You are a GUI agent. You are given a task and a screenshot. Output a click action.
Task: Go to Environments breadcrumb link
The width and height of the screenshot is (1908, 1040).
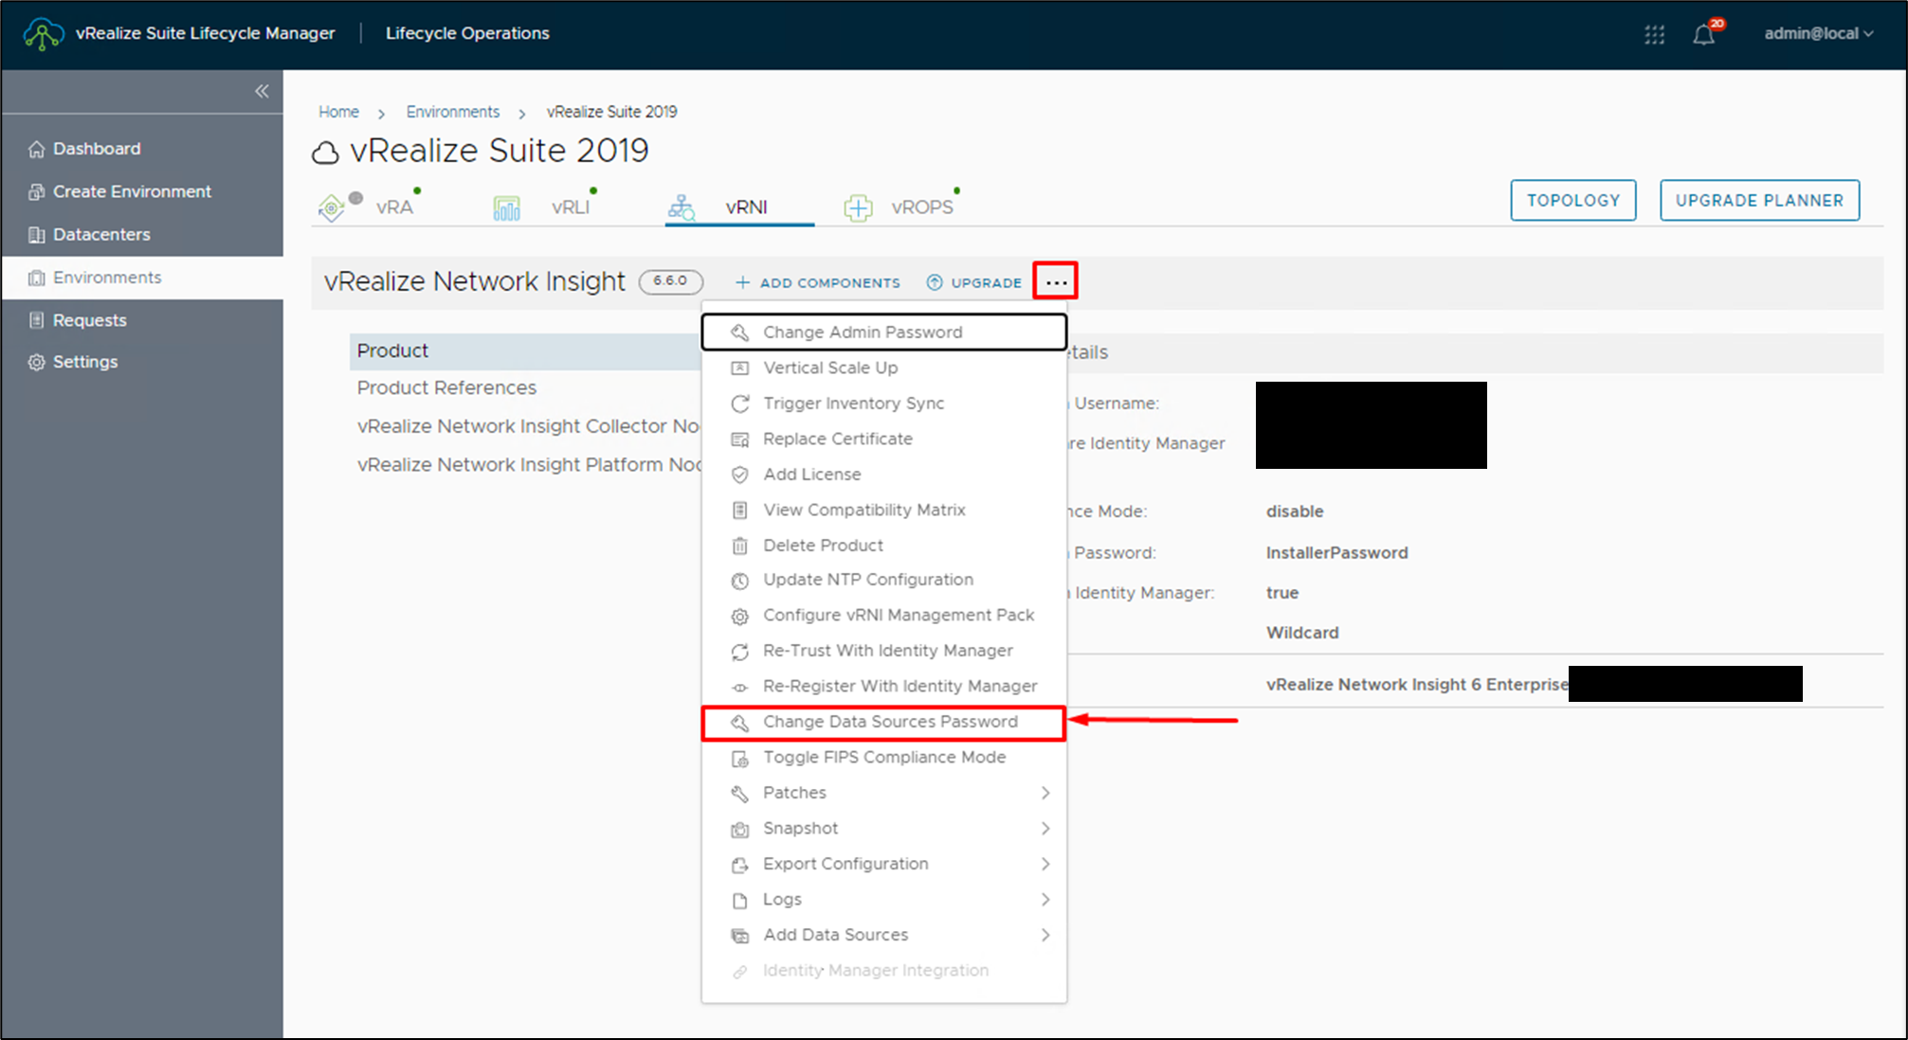[453, 112]
